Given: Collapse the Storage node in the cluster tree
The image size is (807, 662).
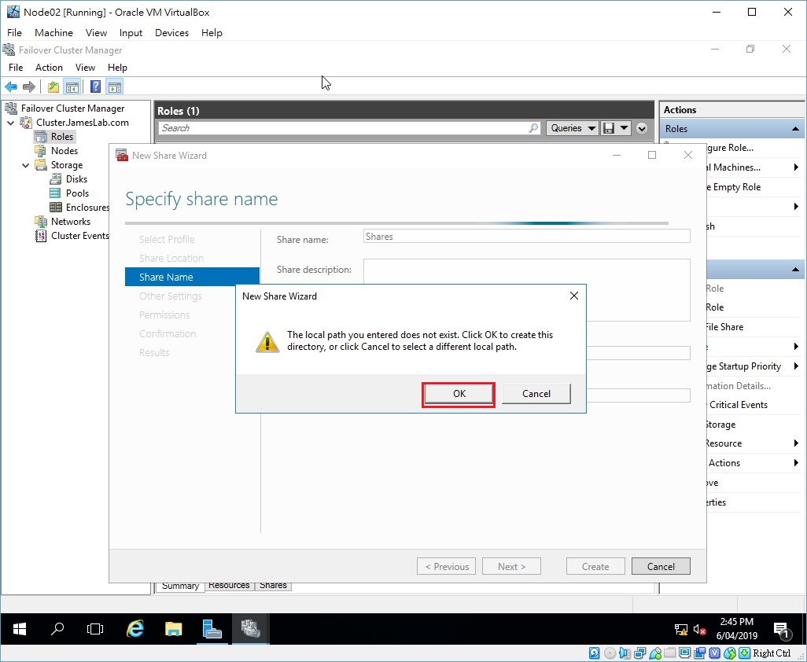Looking at the screenshot, I should tap(25, 164).
